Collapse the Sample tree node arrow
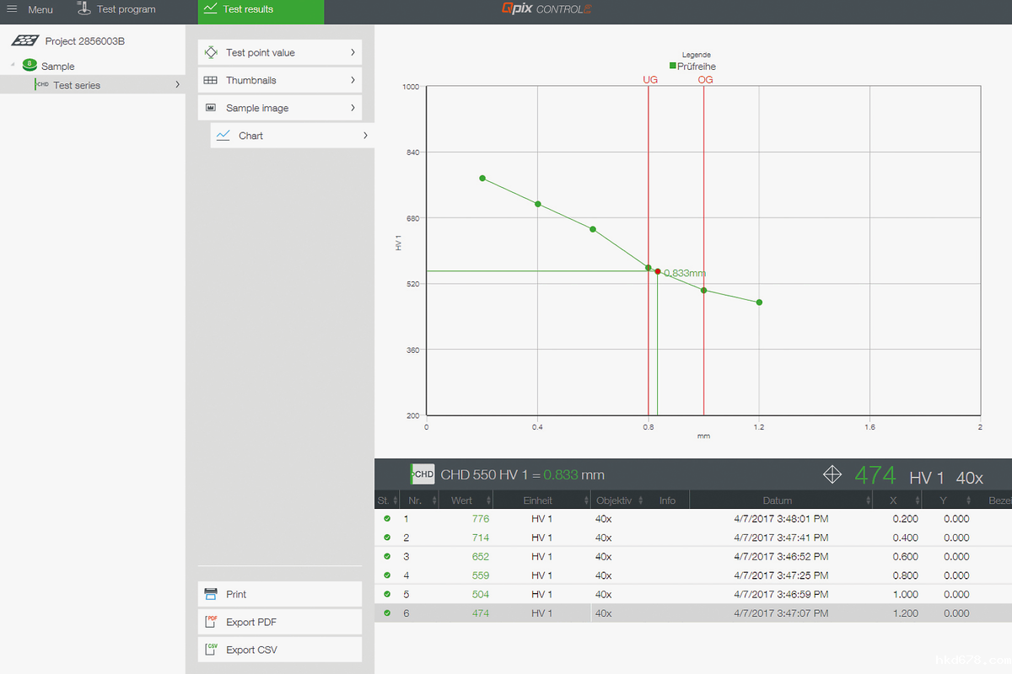 (x=13, y=66)
